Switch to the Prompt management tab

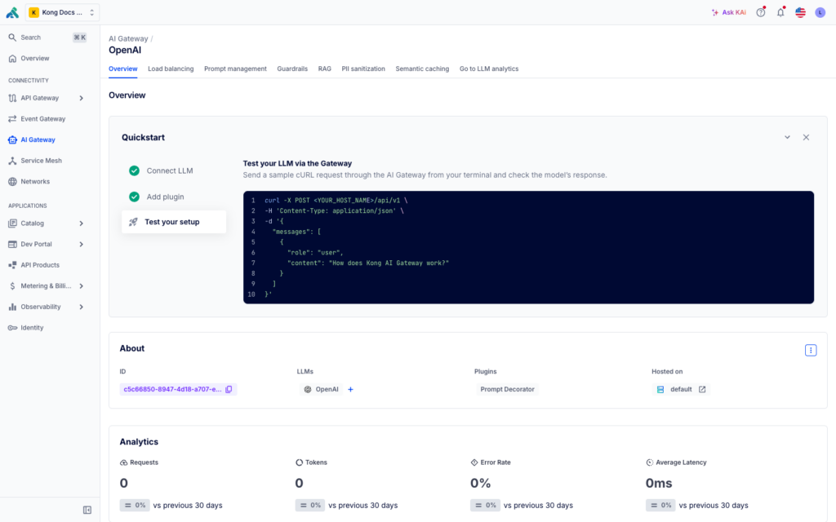pos(235,69)
